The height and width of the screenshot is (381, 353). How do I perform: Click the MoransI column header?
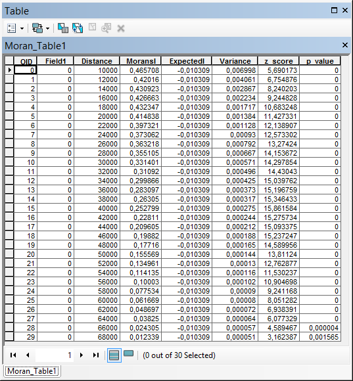pos(141,61)
